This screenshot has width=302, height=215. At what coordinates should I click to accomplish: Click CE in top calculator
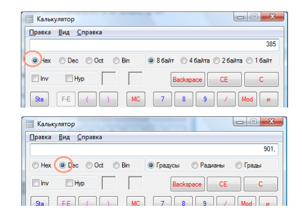click(224, 79)
